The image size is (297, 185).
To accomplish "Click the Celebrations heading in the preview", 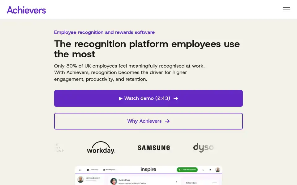I will tap(191, 183).
